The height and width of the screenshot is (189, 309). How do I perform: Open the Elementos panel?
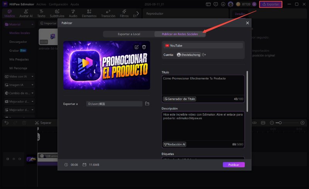(89, 13)
